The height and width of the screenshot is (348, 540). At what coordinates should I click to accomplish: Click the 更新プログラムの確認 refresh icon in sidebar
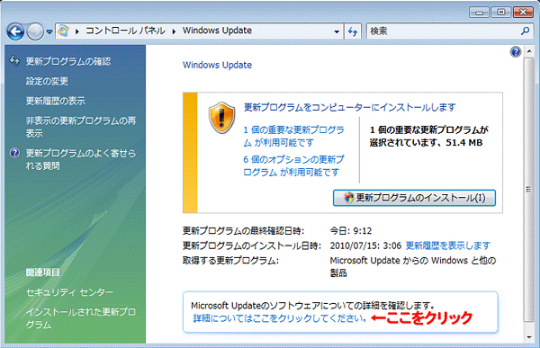coord(14,60)
